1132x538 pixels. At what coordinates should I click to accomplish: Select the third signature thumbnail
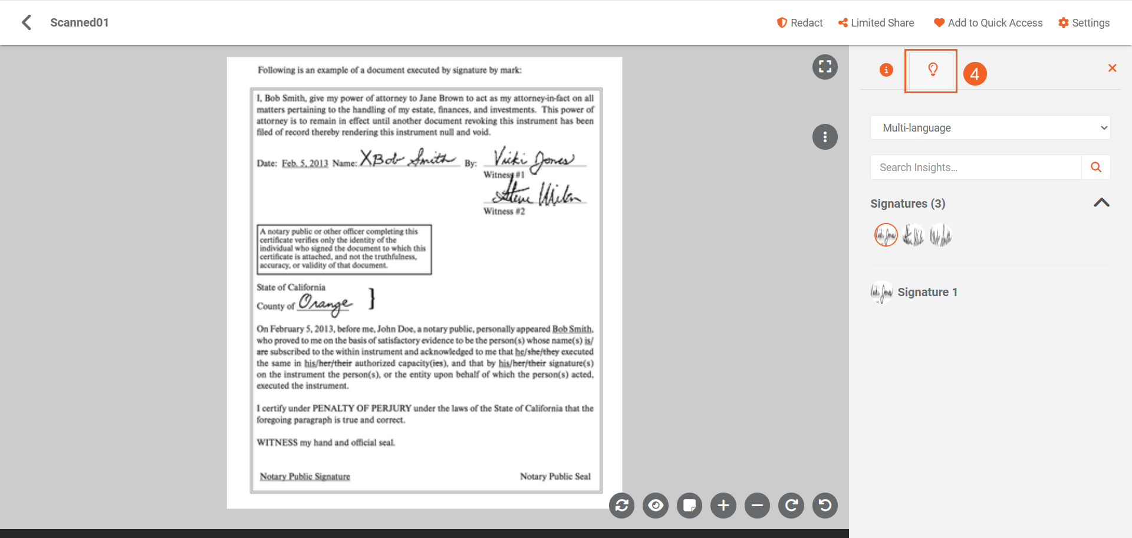(x=940, y=235)
